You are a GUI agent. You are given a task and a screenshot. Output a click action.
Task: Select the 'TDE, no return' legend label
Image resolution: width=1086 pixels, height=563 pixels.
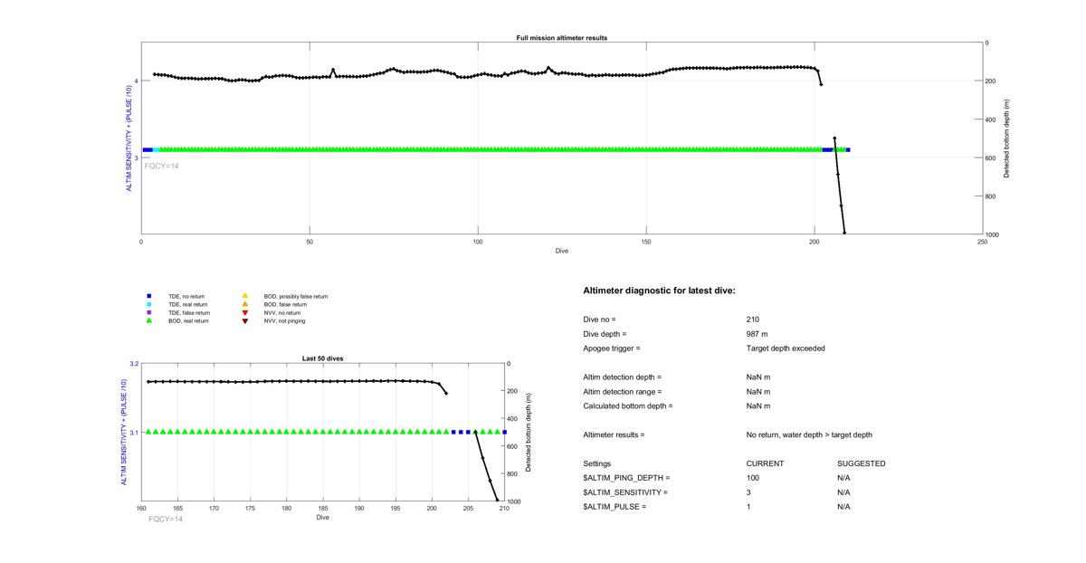[x=186, y=296]
